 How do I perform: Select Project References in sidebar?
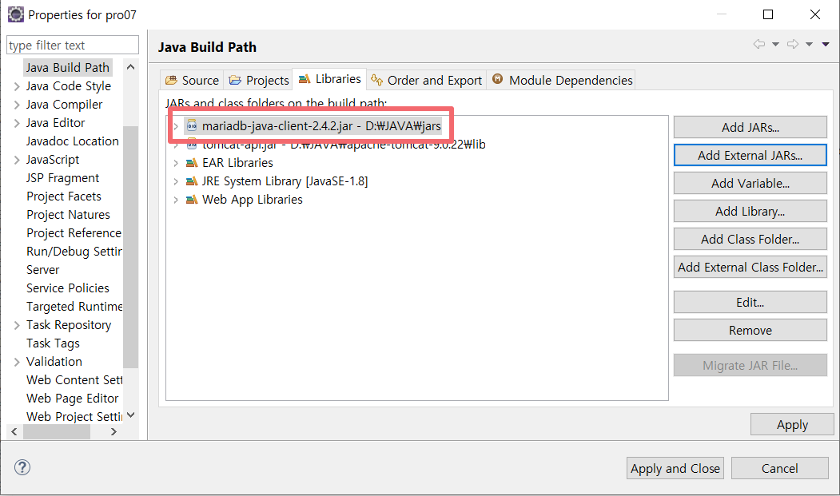tap(74, 233)
